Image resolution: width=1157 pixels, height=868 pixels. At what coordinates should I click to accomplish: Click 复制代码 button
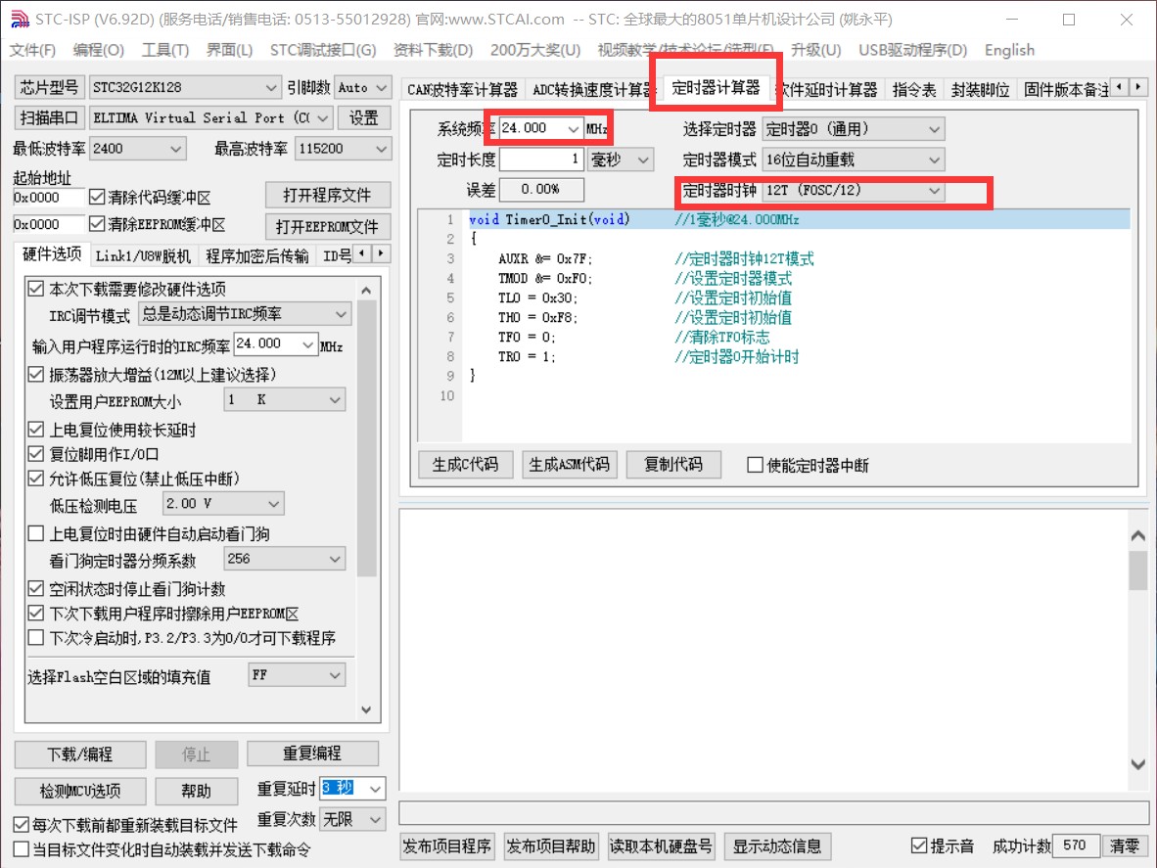672,465
